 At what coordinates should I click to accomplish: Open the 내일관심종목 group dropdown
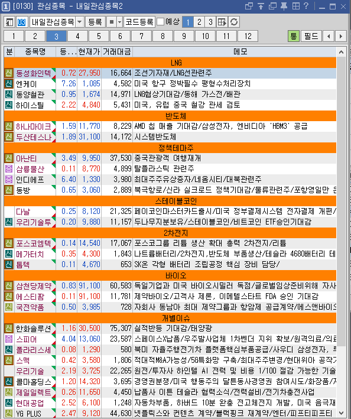coord(80,22)
